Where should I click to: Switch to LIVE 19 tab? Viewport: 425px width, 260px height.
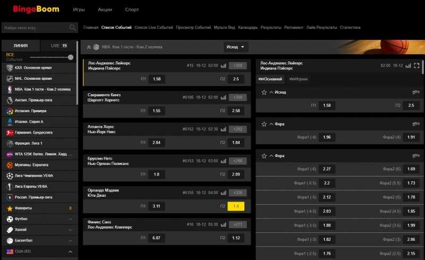coord(59,46)
